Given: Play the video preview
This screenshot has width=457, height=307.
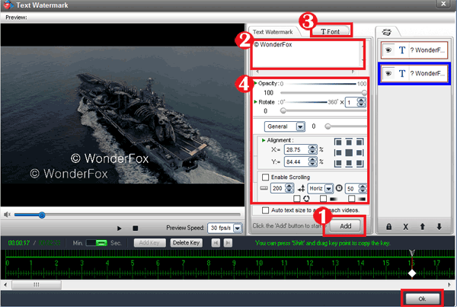Looking at the screenshot, I should pyautogui.click(x=120, y=229).
